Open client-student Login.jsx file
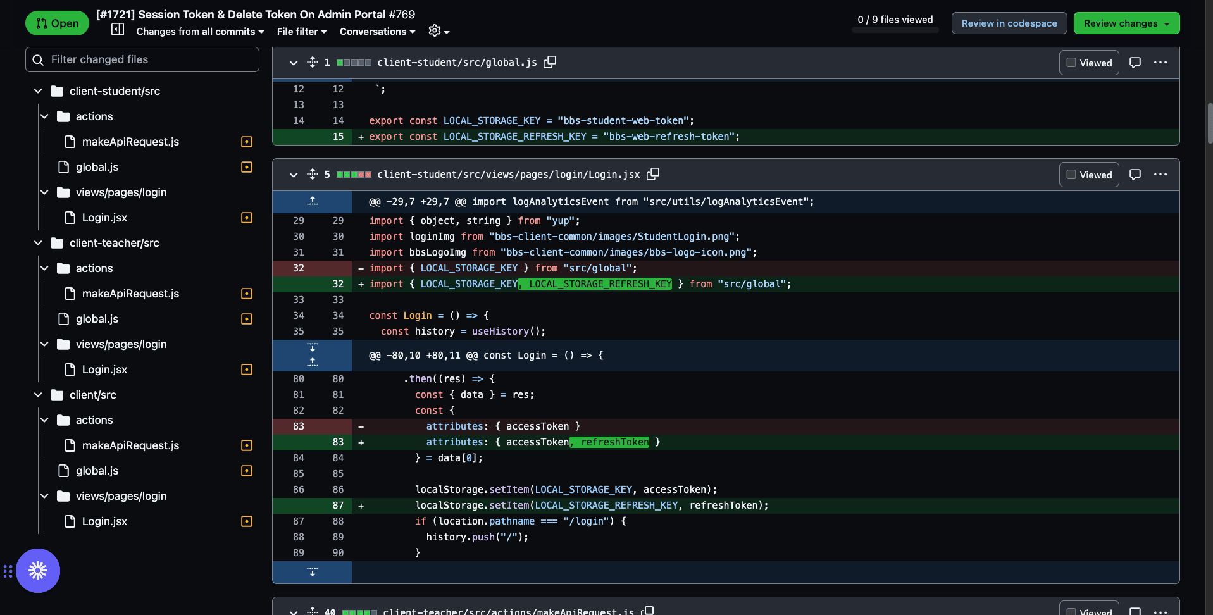1213x615 pixels. click(x=104, y=218)
